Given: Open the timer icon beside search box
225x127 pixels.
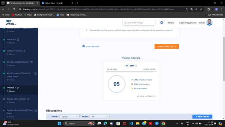Looking at the screenshot, I should pyautogui.click(x=162, y=23).
